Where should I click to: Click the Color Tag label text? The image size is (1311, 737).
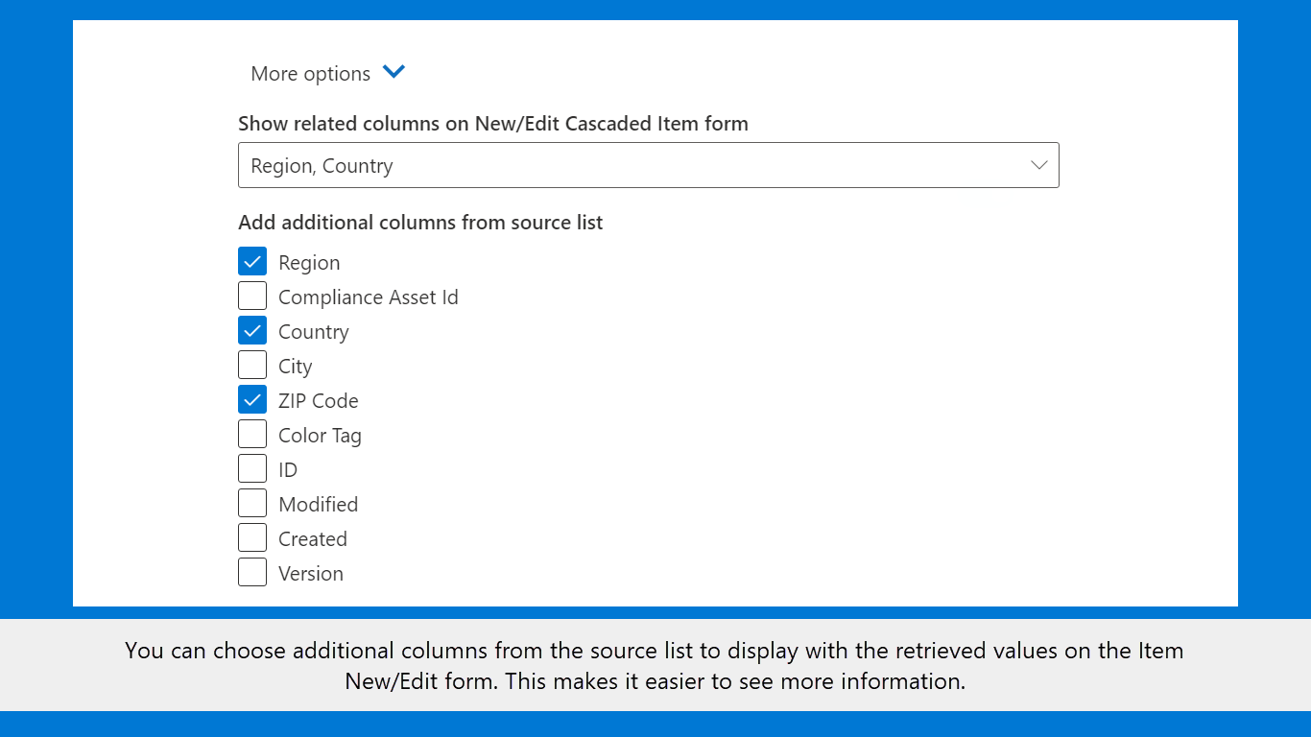320,436
